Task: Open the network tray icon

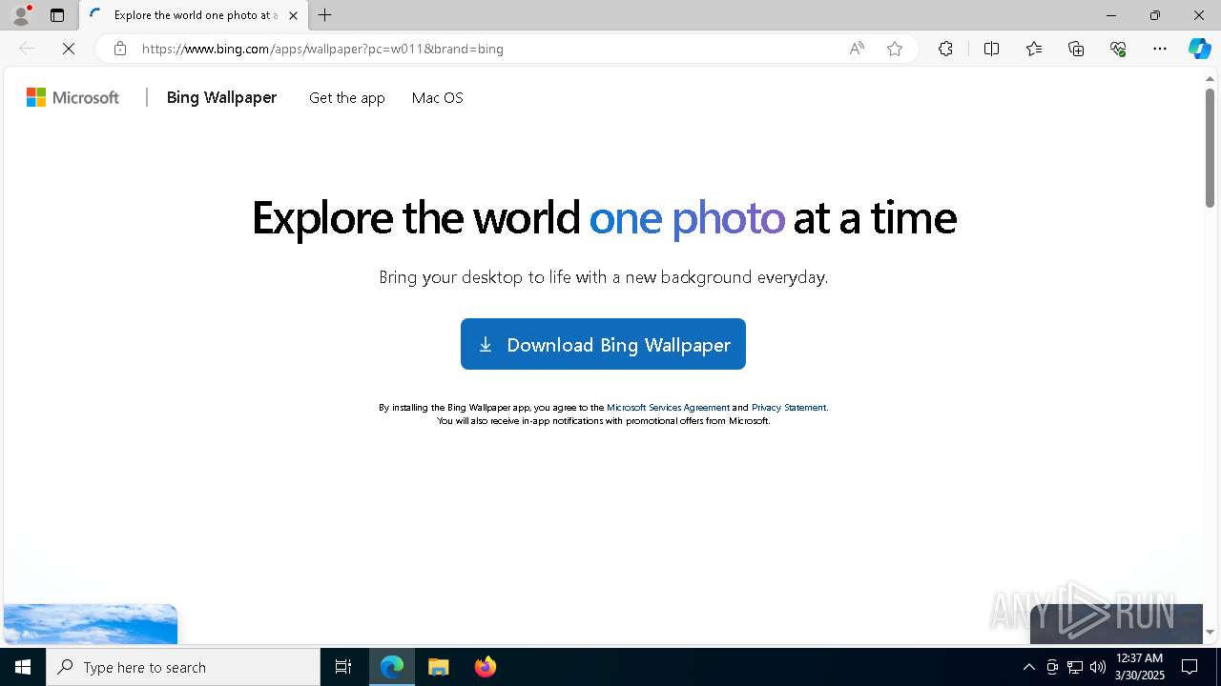Action: coord(1075,667)
